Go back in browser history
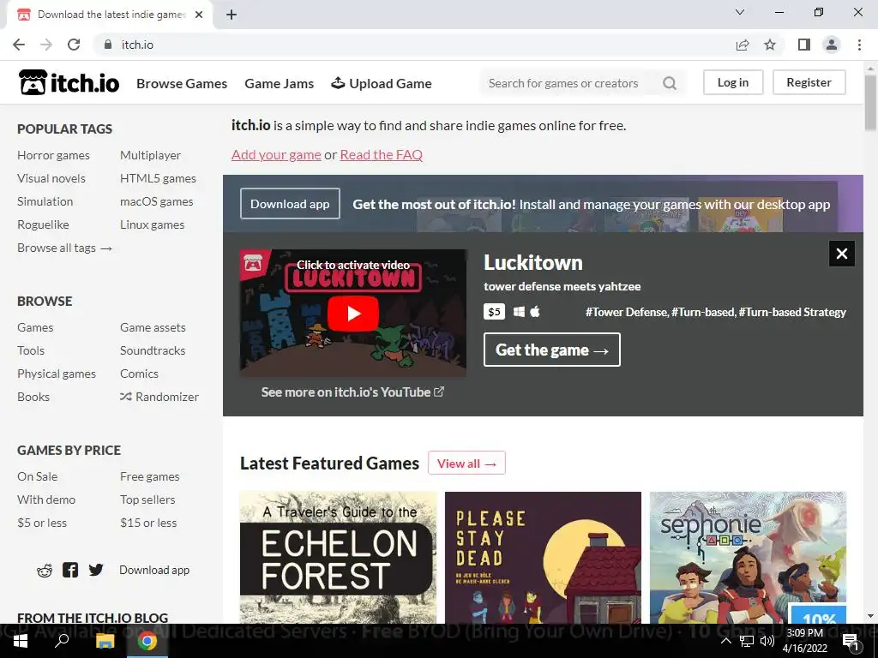878x658 pixels. (x=19, y=45)
